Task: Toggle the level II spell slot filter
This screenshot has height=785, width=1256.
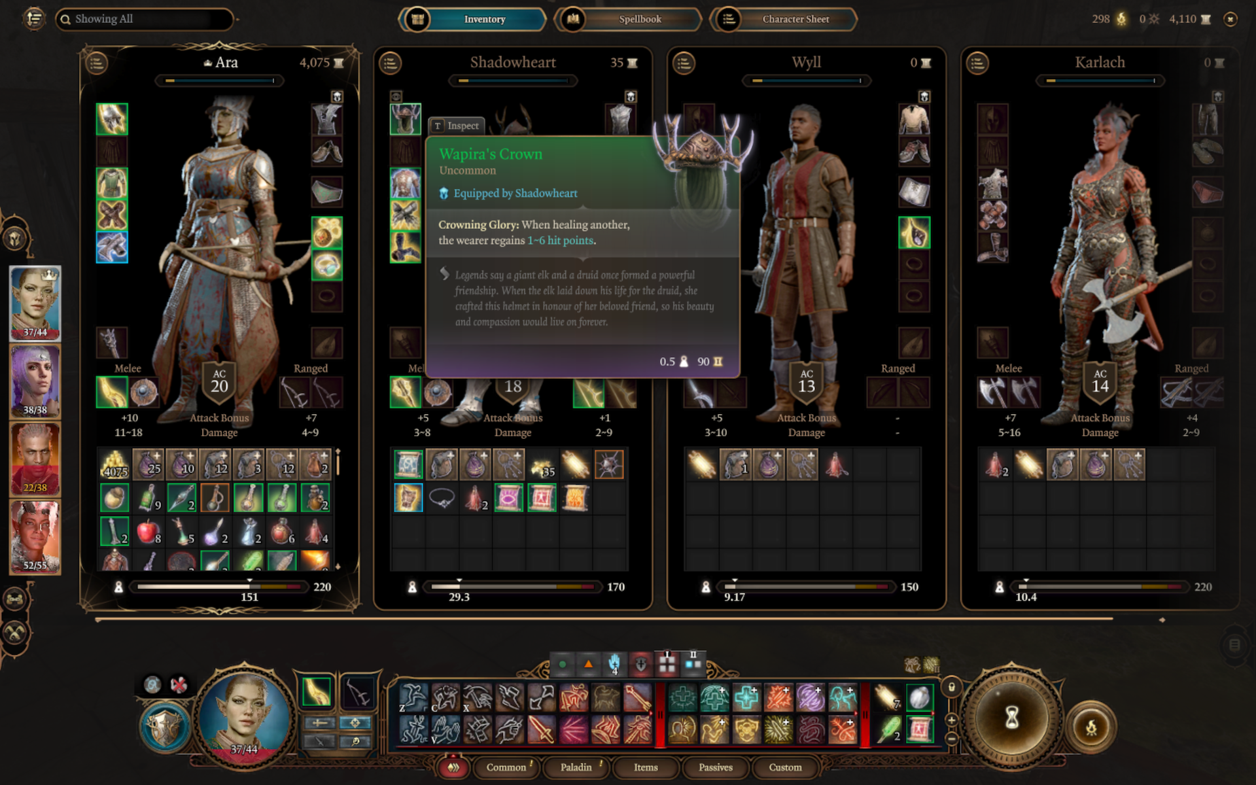Action: (693, 663)
